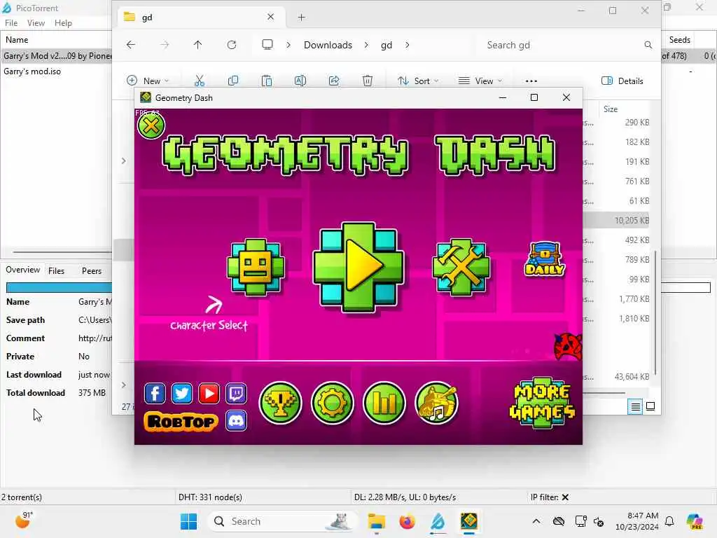Expand upper navigation pane chevron in Explorer
This screenshot has width=717, height=538.
(x=123, y=161)
